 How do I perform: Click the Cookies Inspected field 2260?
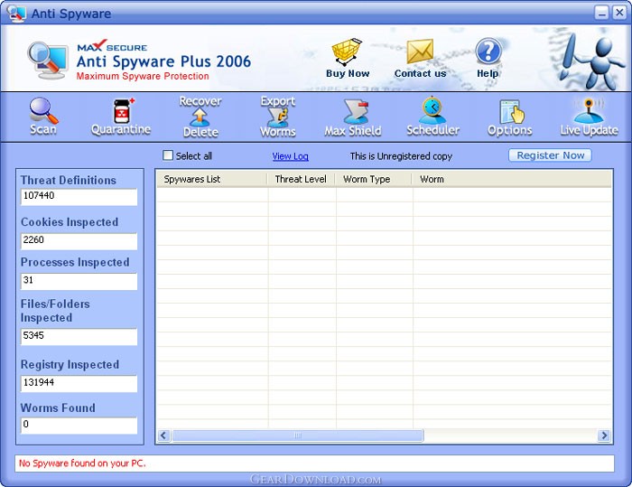click(x=79, y=241)
